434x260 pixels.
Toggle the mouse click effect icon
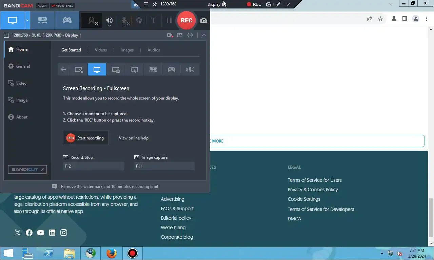click(139, 20)
